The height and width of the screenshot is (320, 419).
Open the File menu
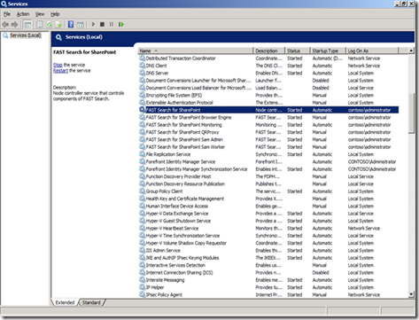(x=7, y=14)
